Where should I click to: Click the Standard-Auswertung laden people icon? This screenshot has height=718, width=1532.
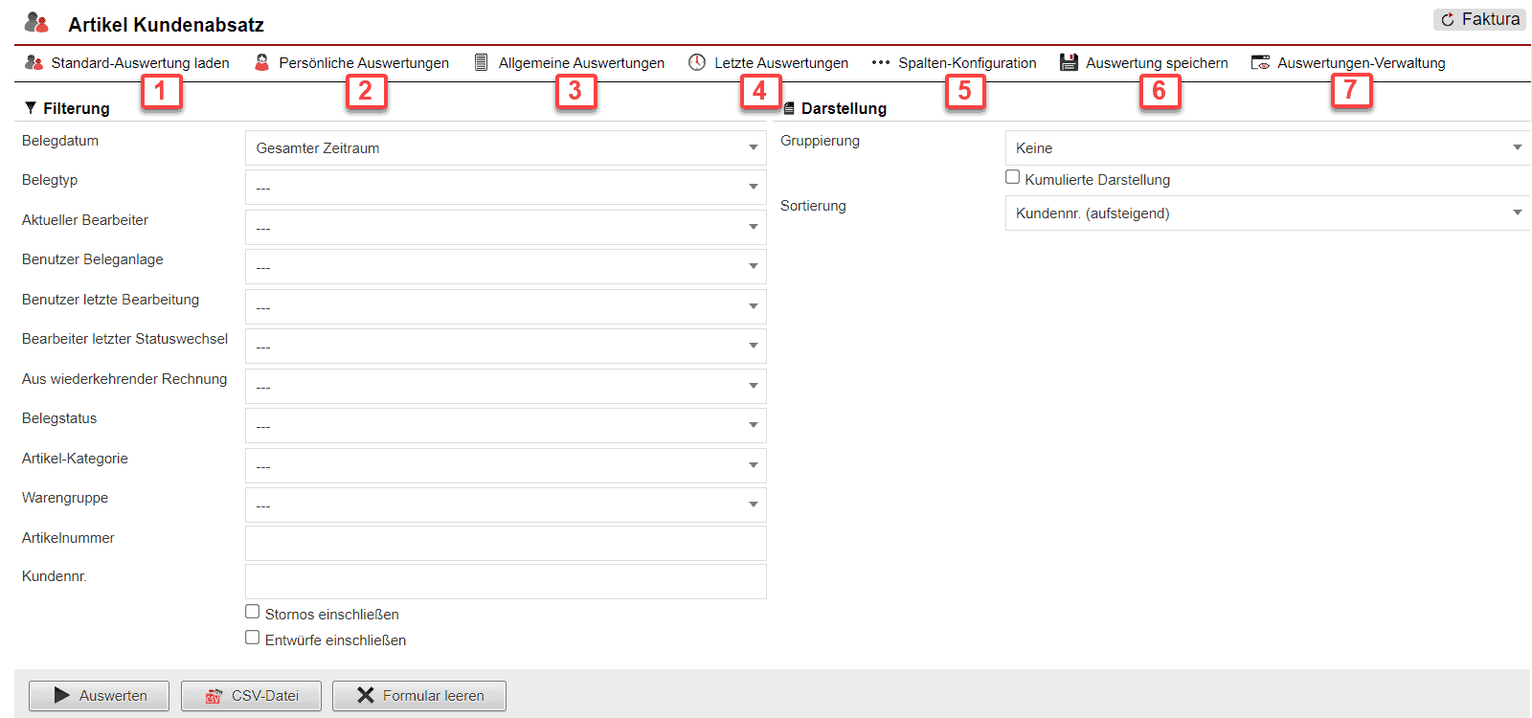tap(34, 62)
